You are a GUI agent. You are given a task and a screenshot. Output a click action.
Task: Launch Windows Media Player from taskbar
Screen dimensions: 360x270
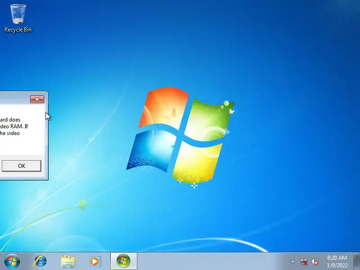pyautogui.click(x=95, y=261)
